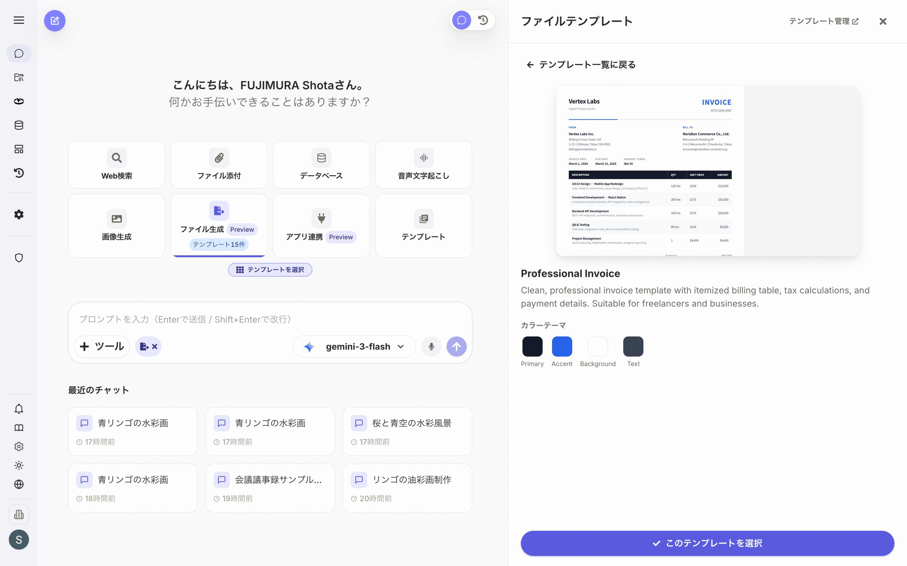Confirm このテンプレートを選択 button
Image resolution: width=907 pixels, height=566 pixels.
[x=707, y=543]
